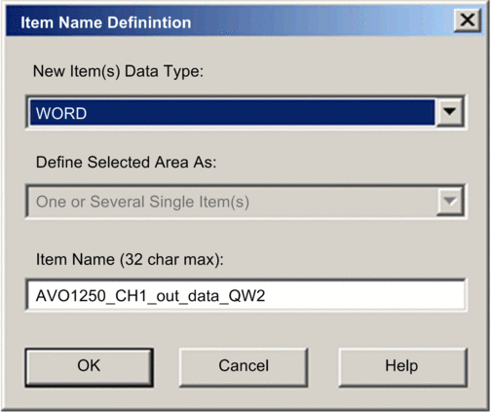
Task: Click the WORD text in data type box
Action: pos(61,113)
